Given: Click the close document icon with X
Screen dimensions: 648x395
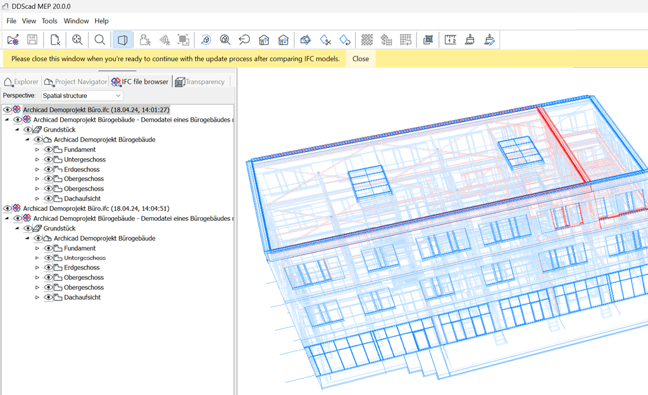Looking at the screenshot, I should click(56, 40).
